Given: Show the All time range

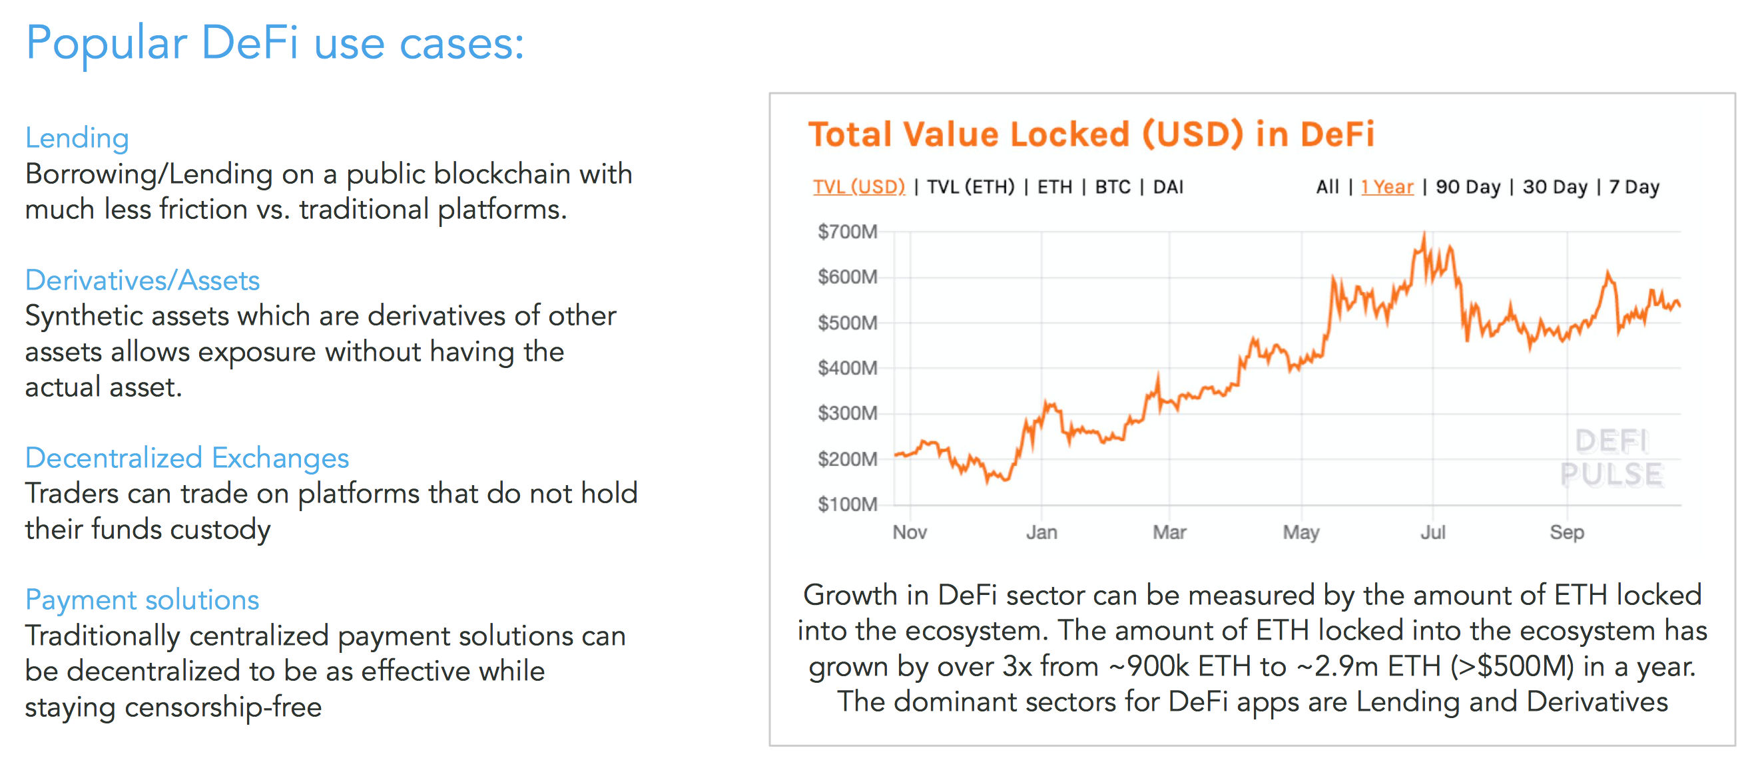Looking at the screenshot, I should (x=1327, y=186).
